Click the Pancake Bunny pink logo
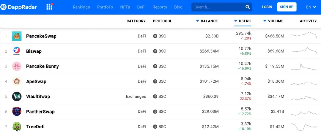 point(17,66)
